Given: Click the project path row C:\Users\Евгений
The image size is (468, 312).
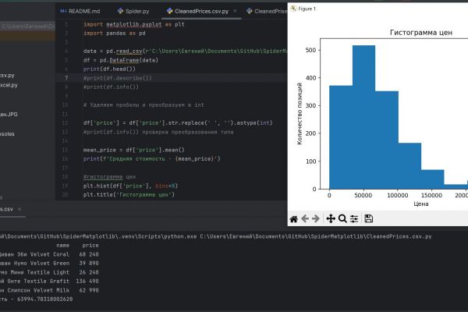Looking at the screenshot, I should coord(27,27).
